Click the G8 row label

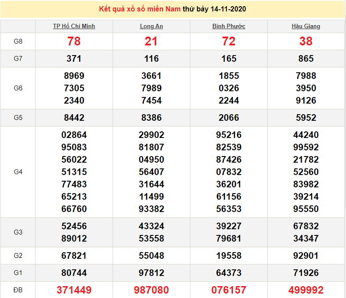click(x=18, y=41)
